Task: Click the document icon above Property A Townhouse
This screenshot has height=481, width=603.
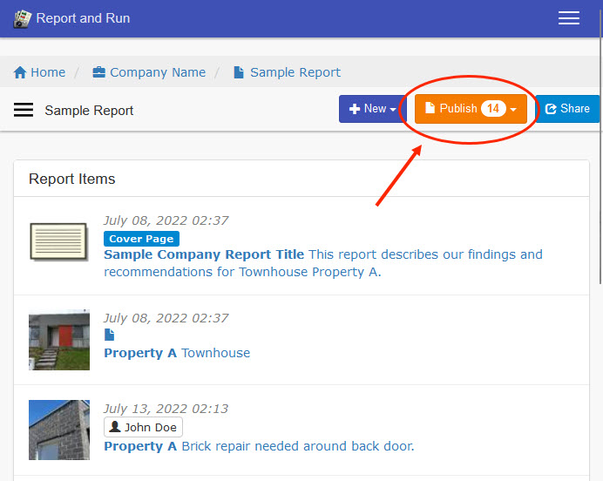Action: [x=109, y=335]
